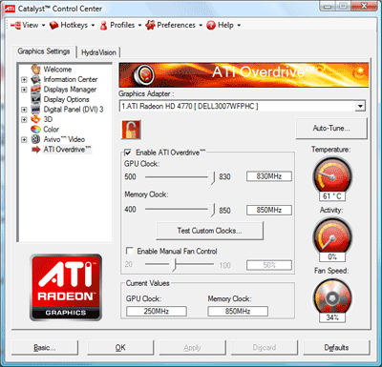Open the Preferences dropdown arrow

pos(201,26)
